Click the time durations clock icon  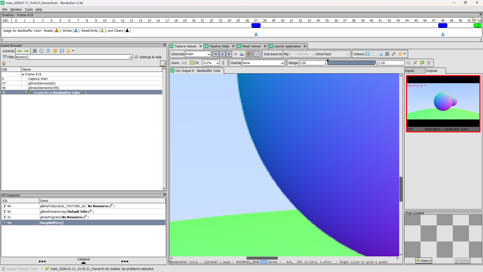pyautogui.click(x=42, y=51)
